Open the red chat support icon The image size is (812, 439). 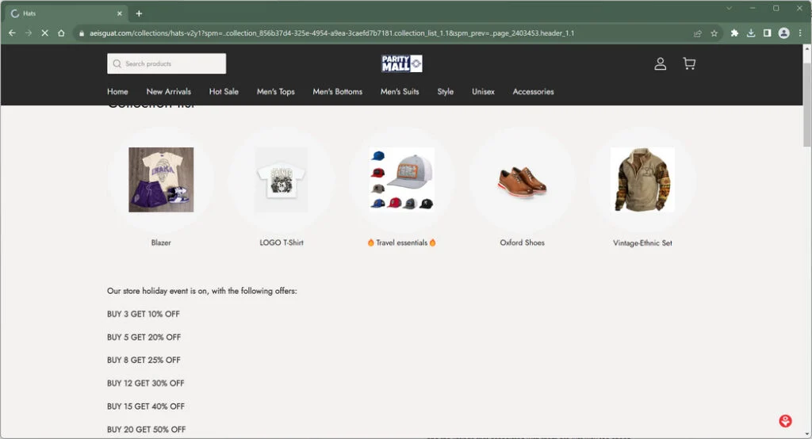pos(785,421)
